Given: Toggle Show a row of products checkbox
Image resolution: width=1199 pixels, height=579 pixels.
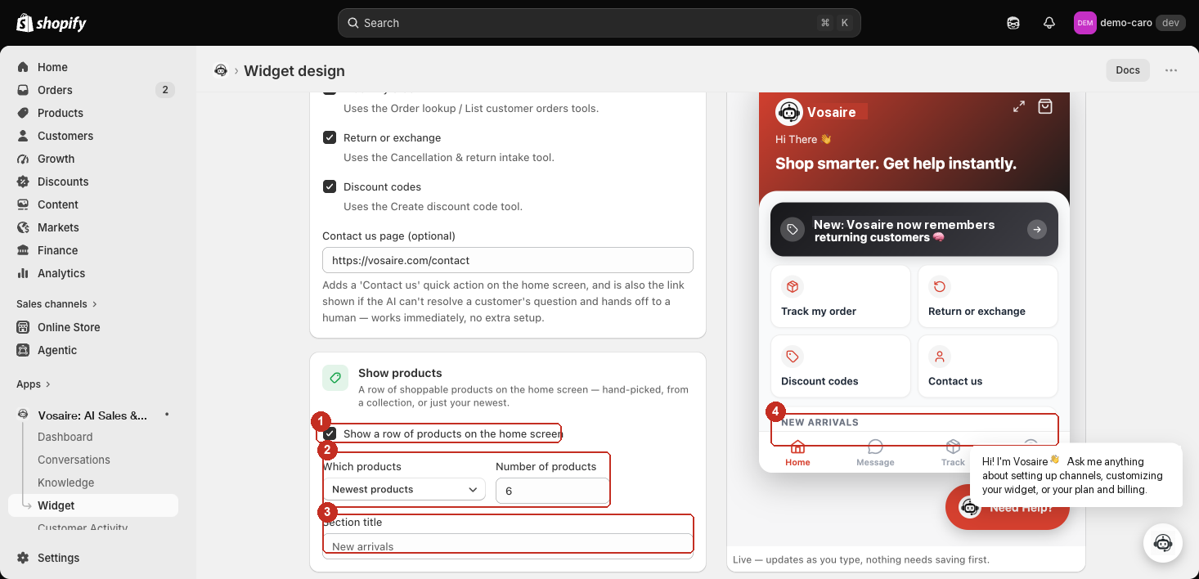Looking at the screenshot, I should 330,433.
